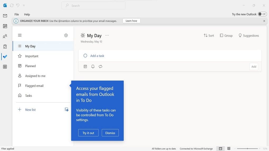This screenshot has width=269, height=151.
Task: Click the remind me bell icon
Action: [x=93, y=67]
